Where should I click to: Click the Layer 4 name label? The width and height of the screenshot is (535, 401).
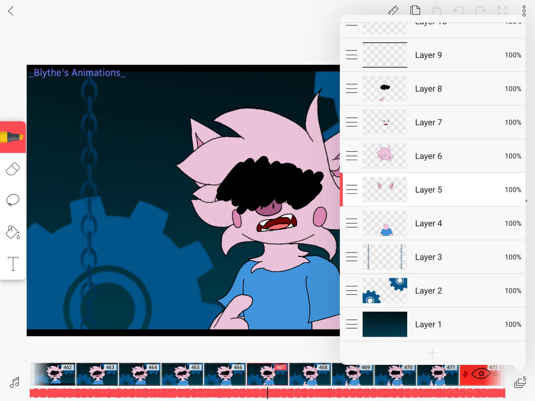coord(428,223)
